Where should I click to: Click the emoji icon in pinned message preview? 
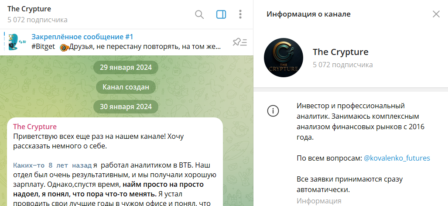click(64, 47)
